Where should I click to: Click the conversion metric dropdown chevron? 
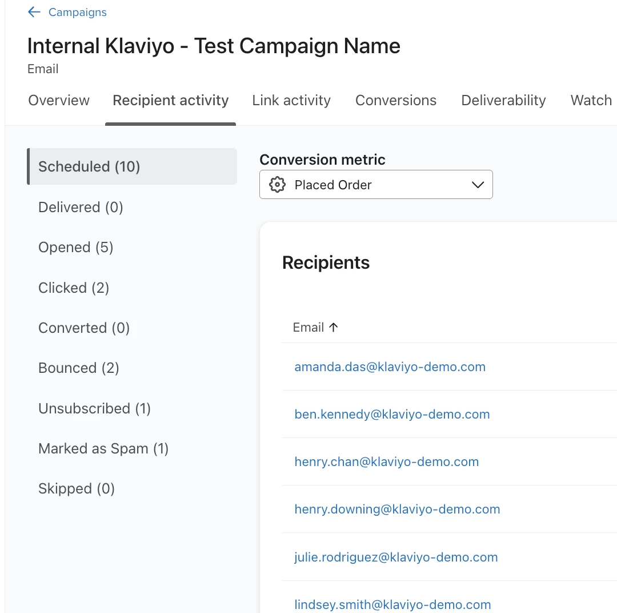point(478,185)
